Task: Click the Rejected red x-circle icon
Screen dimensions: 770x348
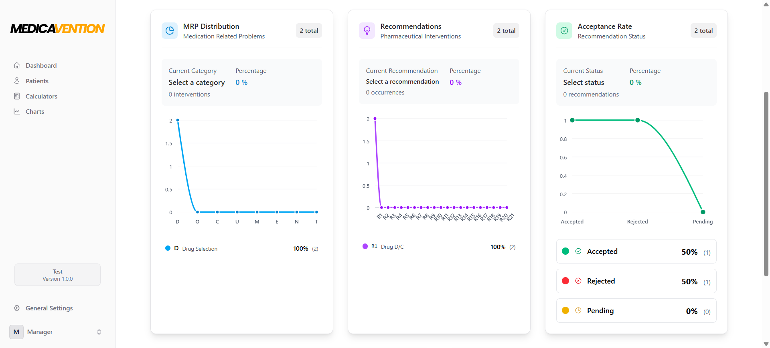Action: click(x=578, y=281)
